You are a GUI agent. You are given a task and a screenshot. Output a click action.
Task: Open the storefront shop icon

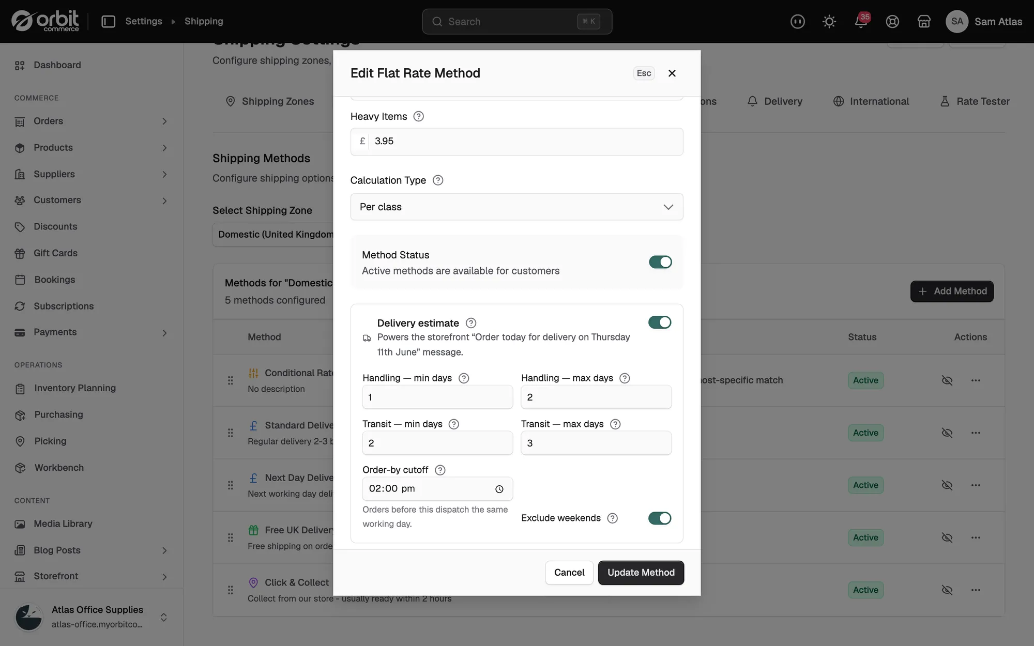point(924,21)
